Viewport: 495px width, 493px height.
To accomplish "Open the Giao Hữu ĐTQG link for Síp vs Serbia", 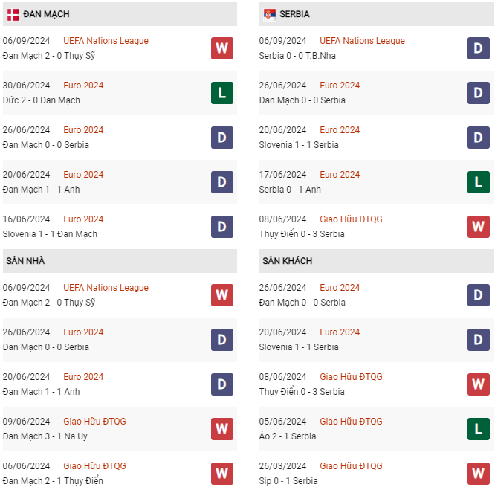I will click(x=351, y=465).
